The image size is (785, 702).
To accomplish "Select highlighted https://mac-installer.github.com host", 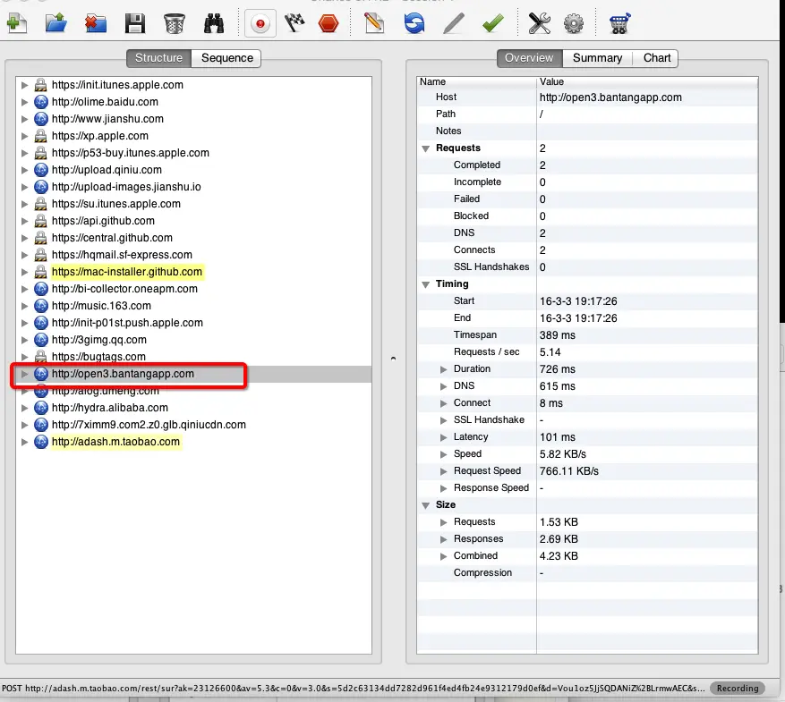I will tap(127, 272).
